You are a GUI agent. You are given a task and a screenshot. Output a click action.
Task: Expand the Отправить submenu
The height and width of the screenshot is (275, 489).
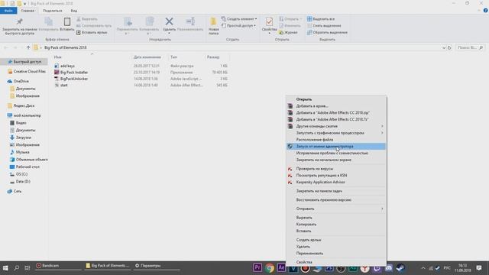336,209
